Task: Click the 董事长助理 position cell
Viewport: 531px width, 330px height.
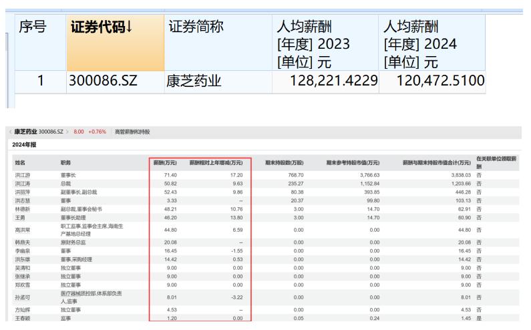Action: click(x=73, y=218)
